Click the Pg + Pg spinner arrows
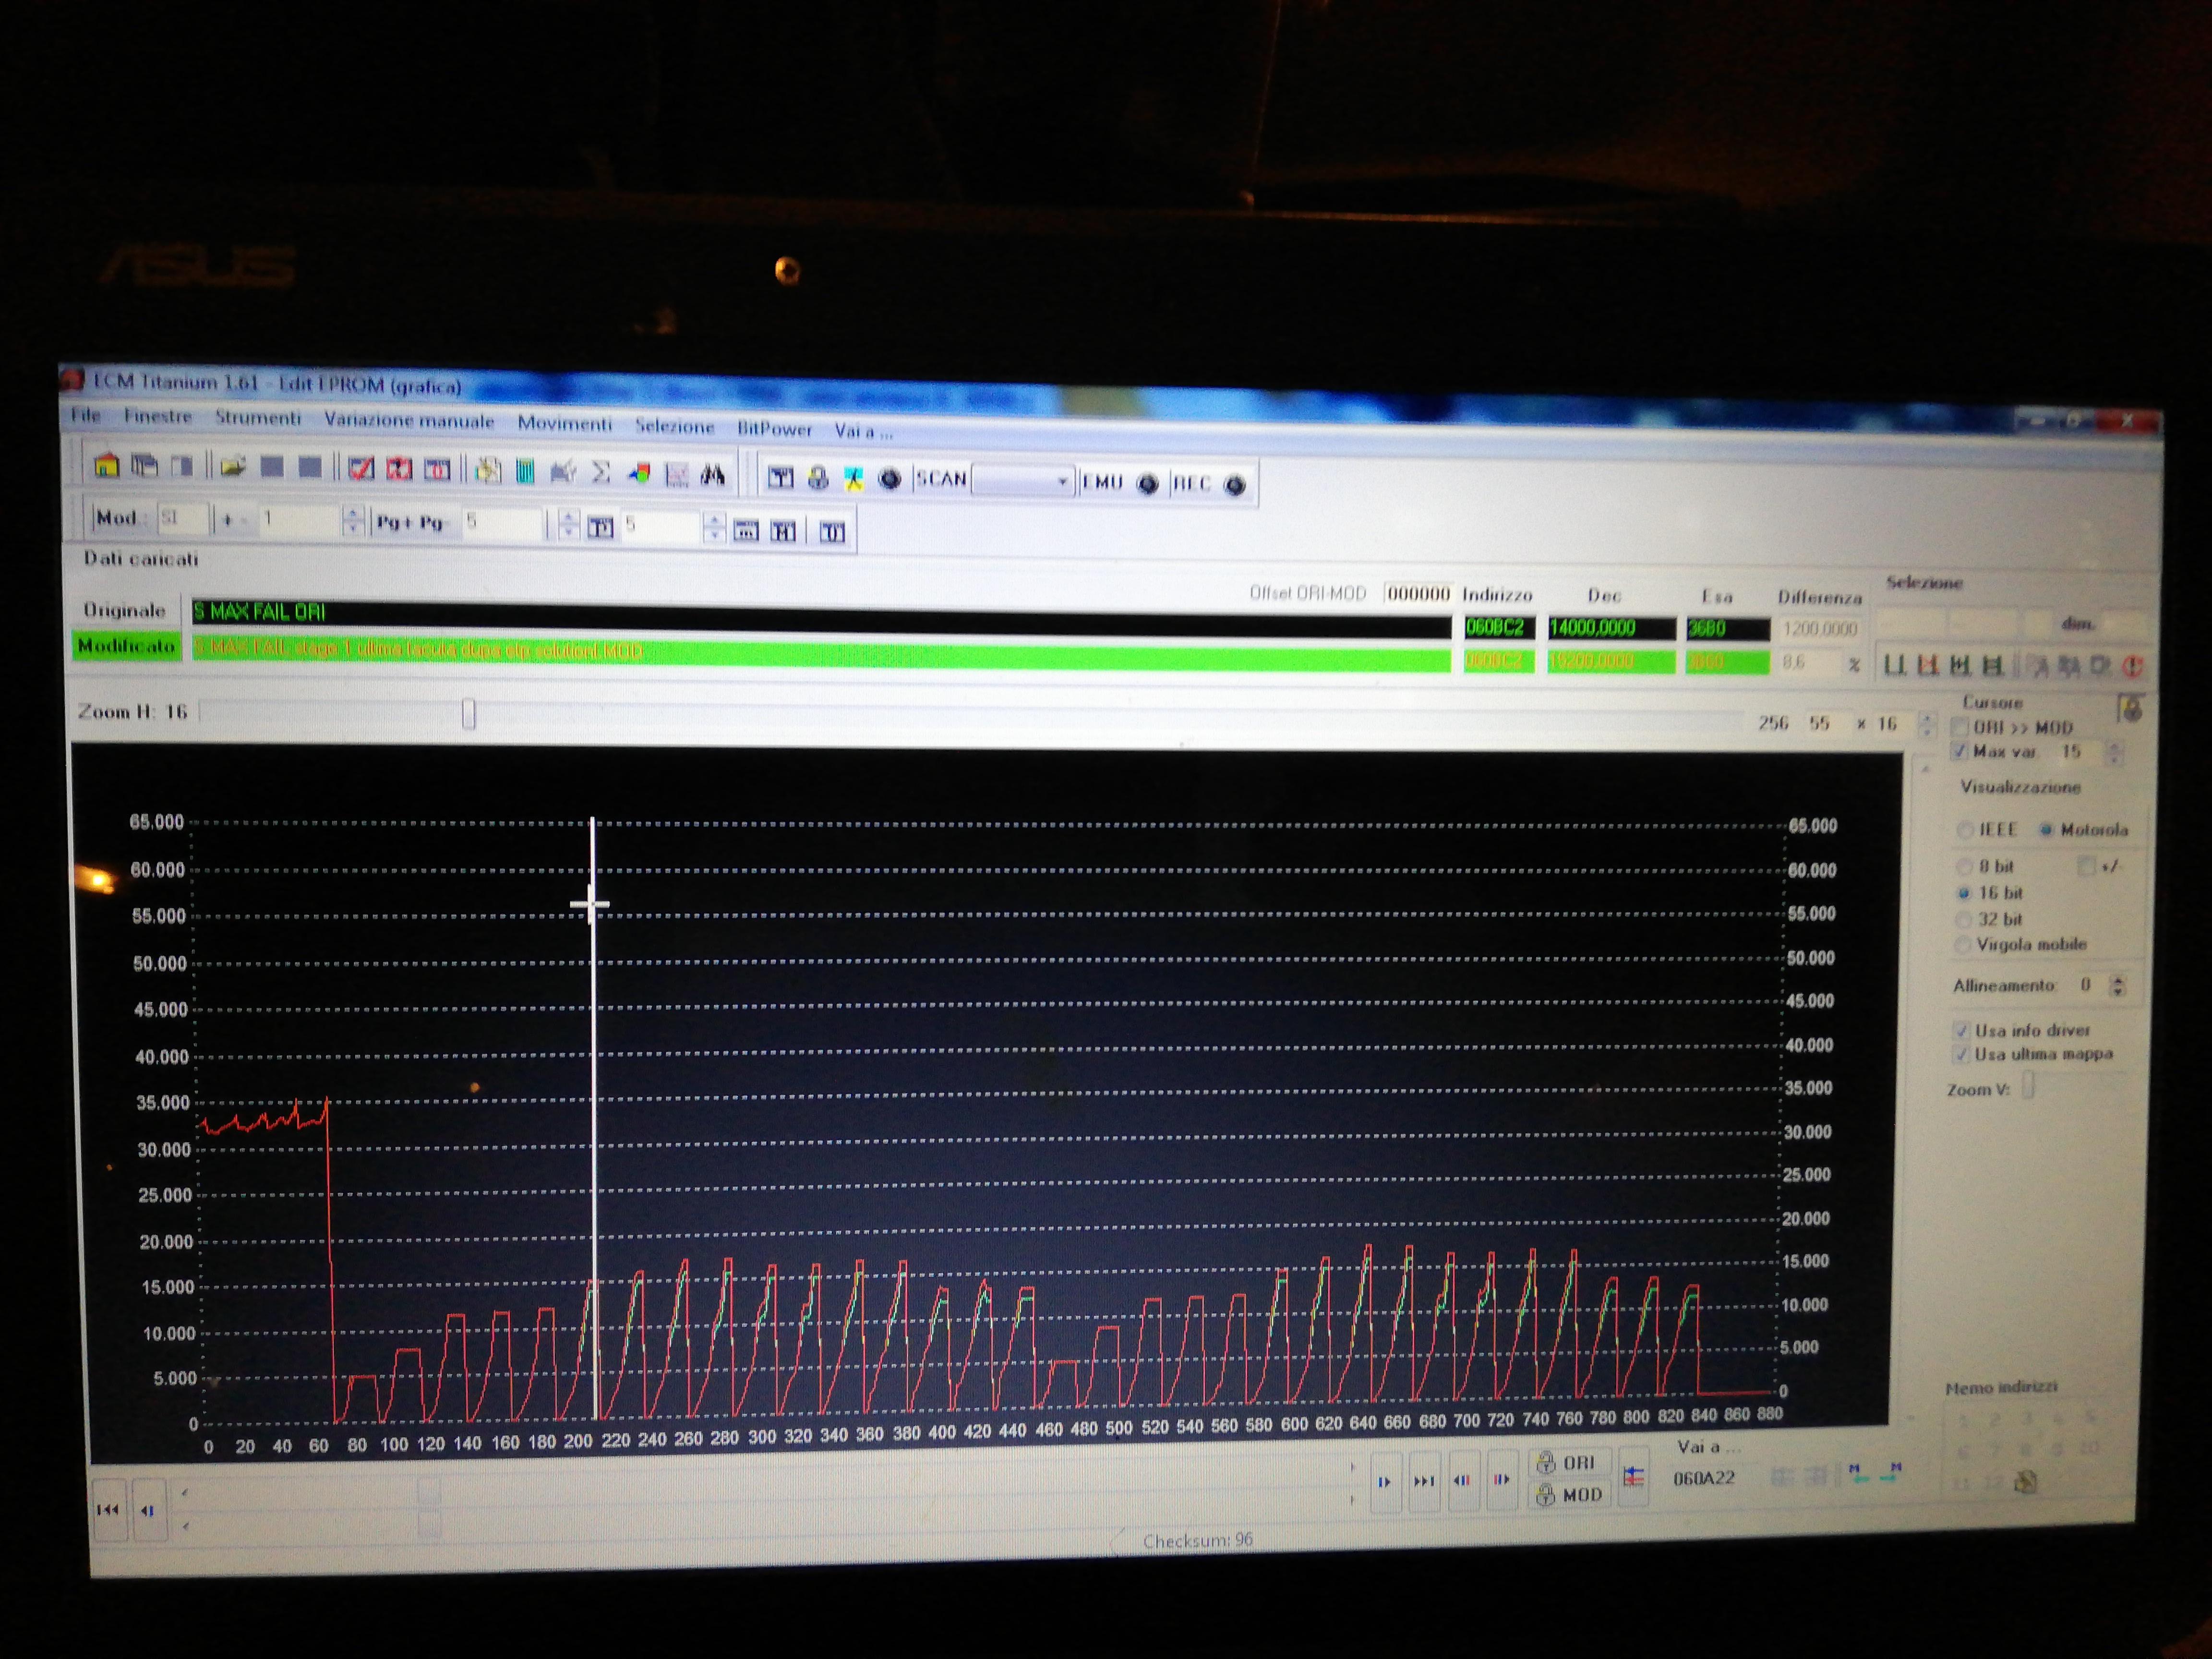 568,524
